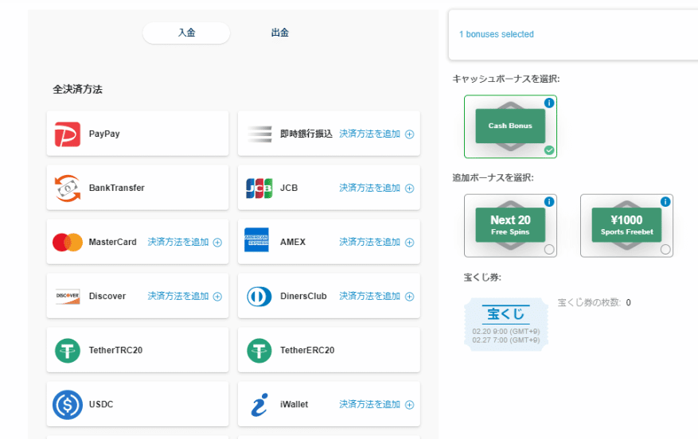Screen dimensions: 698x439
Task: Click plus icon in AMEX row
Action: 410,243
